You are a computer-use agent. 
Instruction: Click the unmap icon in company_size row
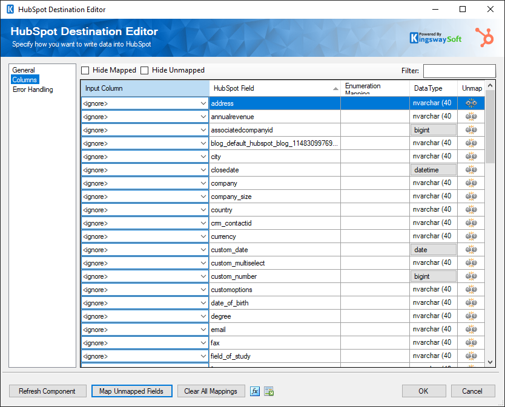[x=471, y=197]
